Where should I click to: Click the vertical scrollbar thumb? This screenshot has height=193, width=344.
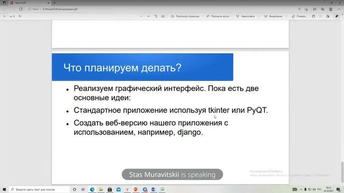click(x=342, y=172)
